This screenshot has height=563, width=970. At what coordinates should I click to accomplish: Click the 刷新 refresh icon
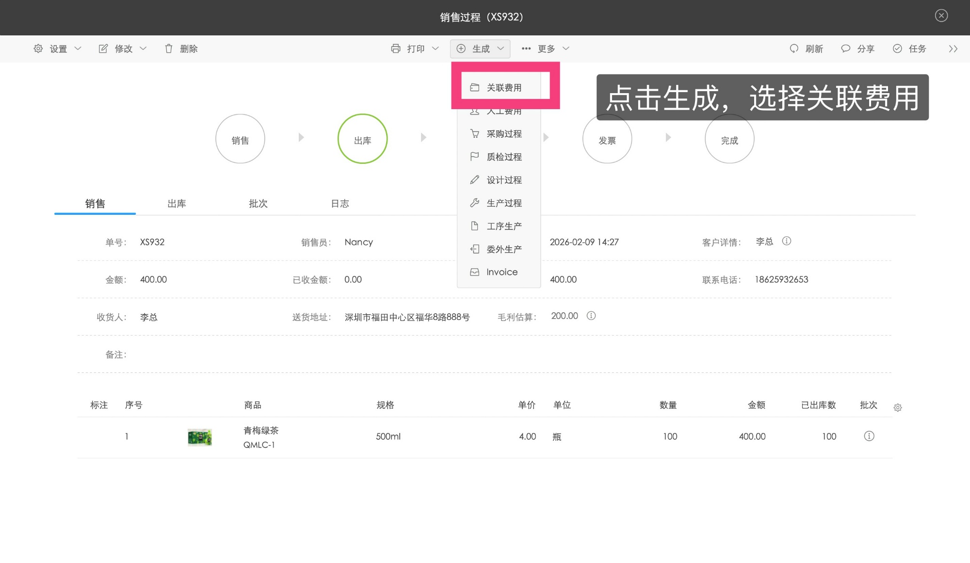(x=794, y=48)
